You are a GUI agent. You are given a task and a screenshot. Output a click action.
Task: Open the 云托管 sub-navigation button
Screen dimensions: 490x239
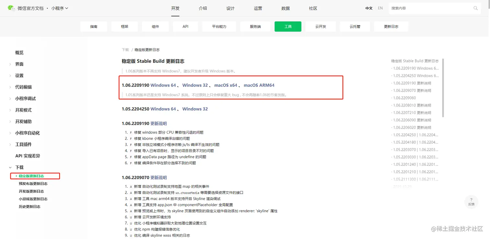coord(355,27)
